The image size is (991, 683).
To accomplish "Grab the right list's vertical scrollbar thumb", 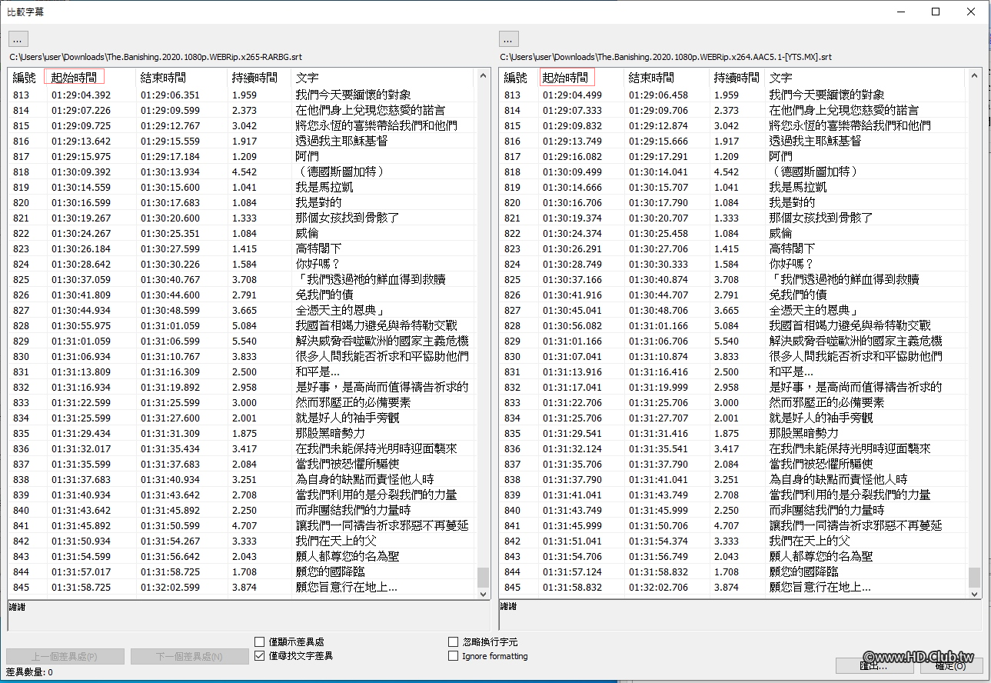I will click(x=975, y=577).
